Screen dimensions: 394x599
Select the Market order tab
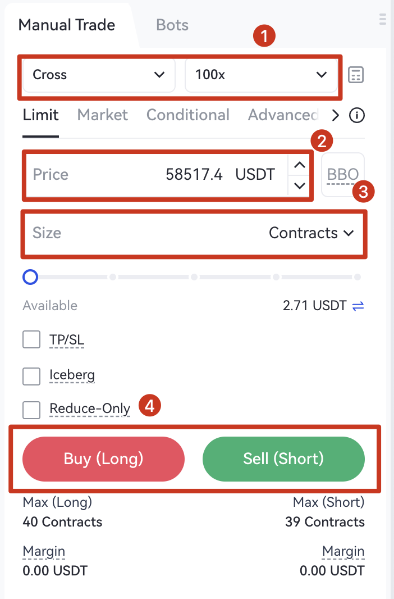103,115
